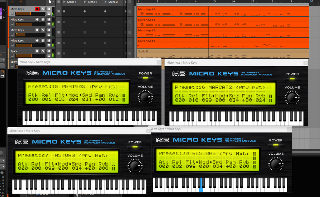Viewport: 320px width, 197px height.
Task: Click the Mod value 024 in PHAT90S window
Action: tap(73, 100)
